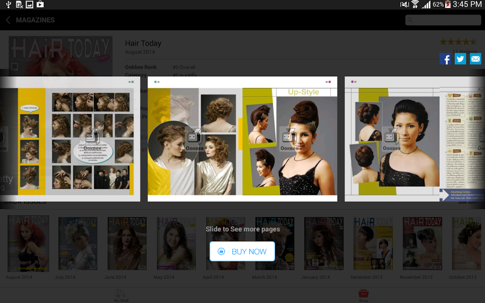Viewport: 485px width, 303px height.
Task: Share Hair Today on Twitter
Action: pos(460,58)
